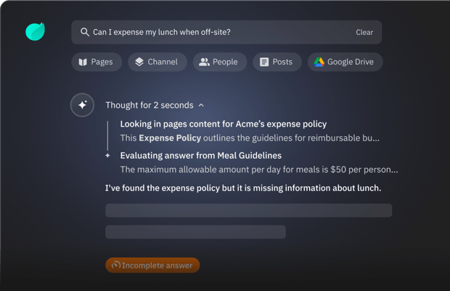Click the long loading placeholder bar
The width and height of the screenshot is (450, 291).
248,210
